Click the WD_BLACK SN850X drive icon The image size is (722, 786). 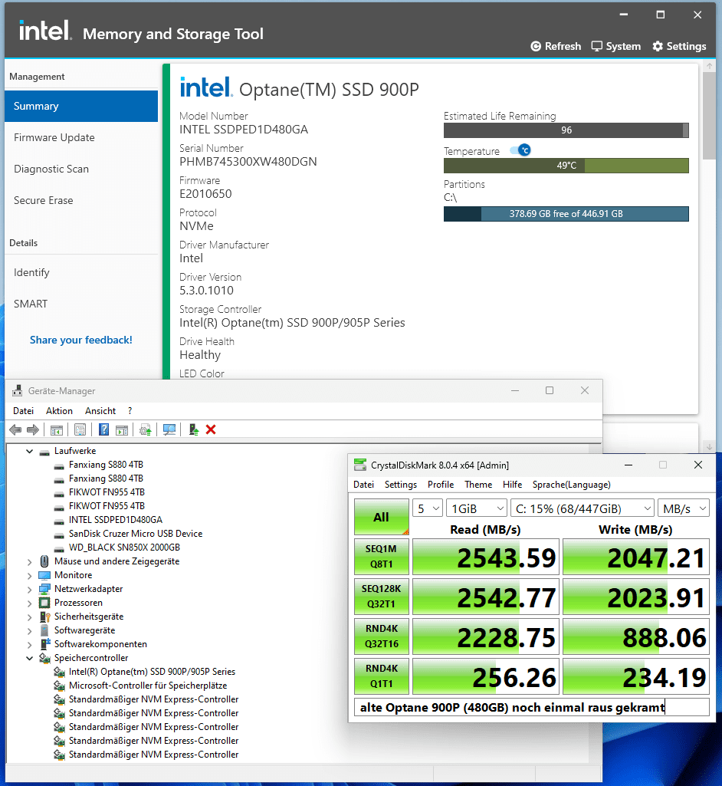pyautogui.click(x=59, y=548)
